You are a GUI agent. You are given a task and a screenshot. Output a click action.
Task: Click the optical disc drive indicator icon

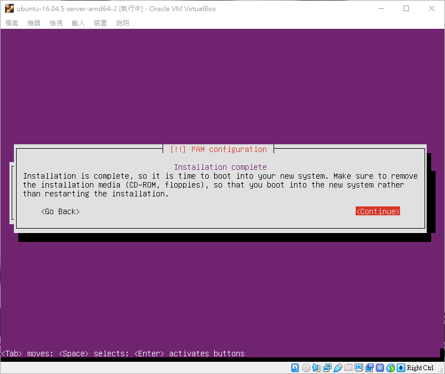pyautogui.click(x=306, y=368)
